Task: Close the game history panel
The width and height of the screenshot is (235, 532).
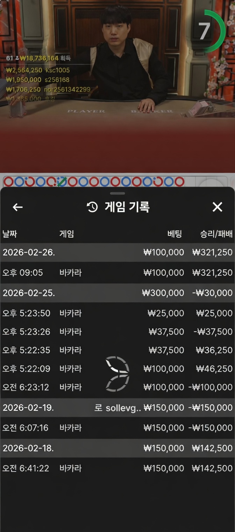Action: point(217,207)
